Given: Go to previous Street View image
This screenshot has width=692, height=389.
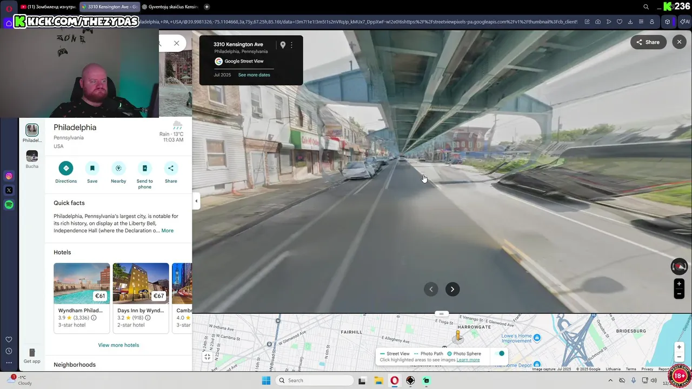Looking at the screenshot, I should pyautogui.click(x=431, y=289).
